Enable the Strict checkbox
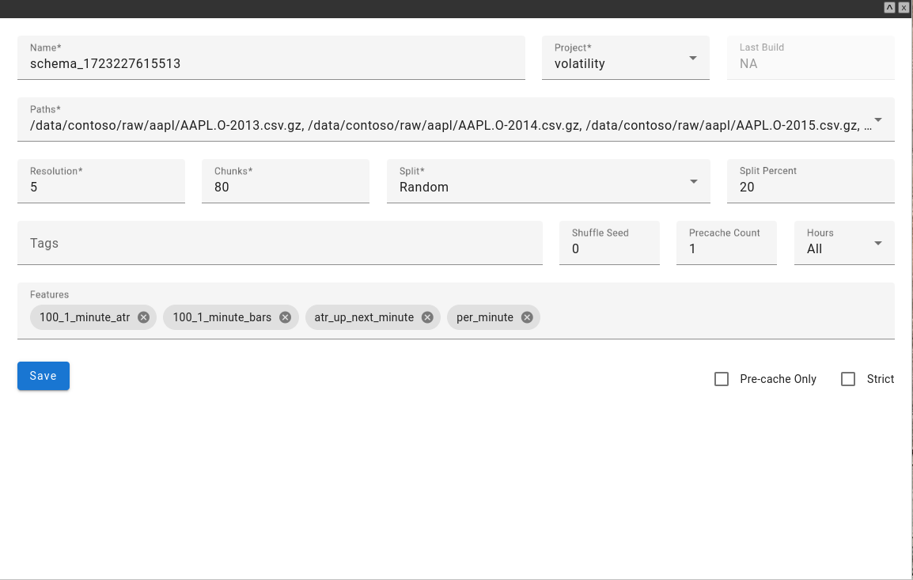The image size is (913, 580). pos(848,379)
